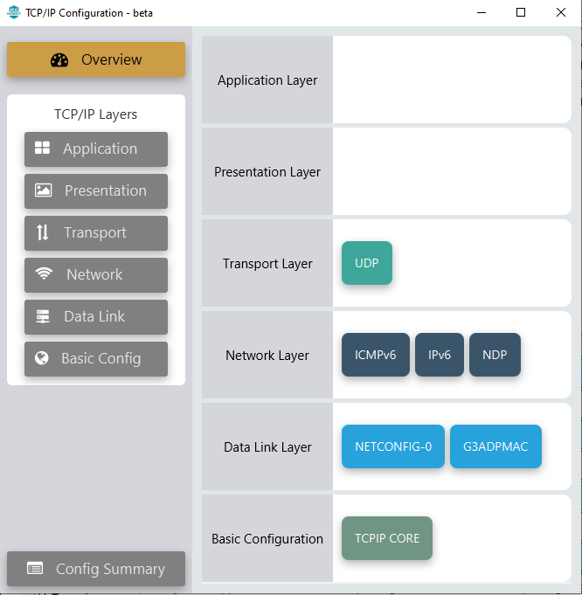Click the TCPIP CORE component

point(387,538)
